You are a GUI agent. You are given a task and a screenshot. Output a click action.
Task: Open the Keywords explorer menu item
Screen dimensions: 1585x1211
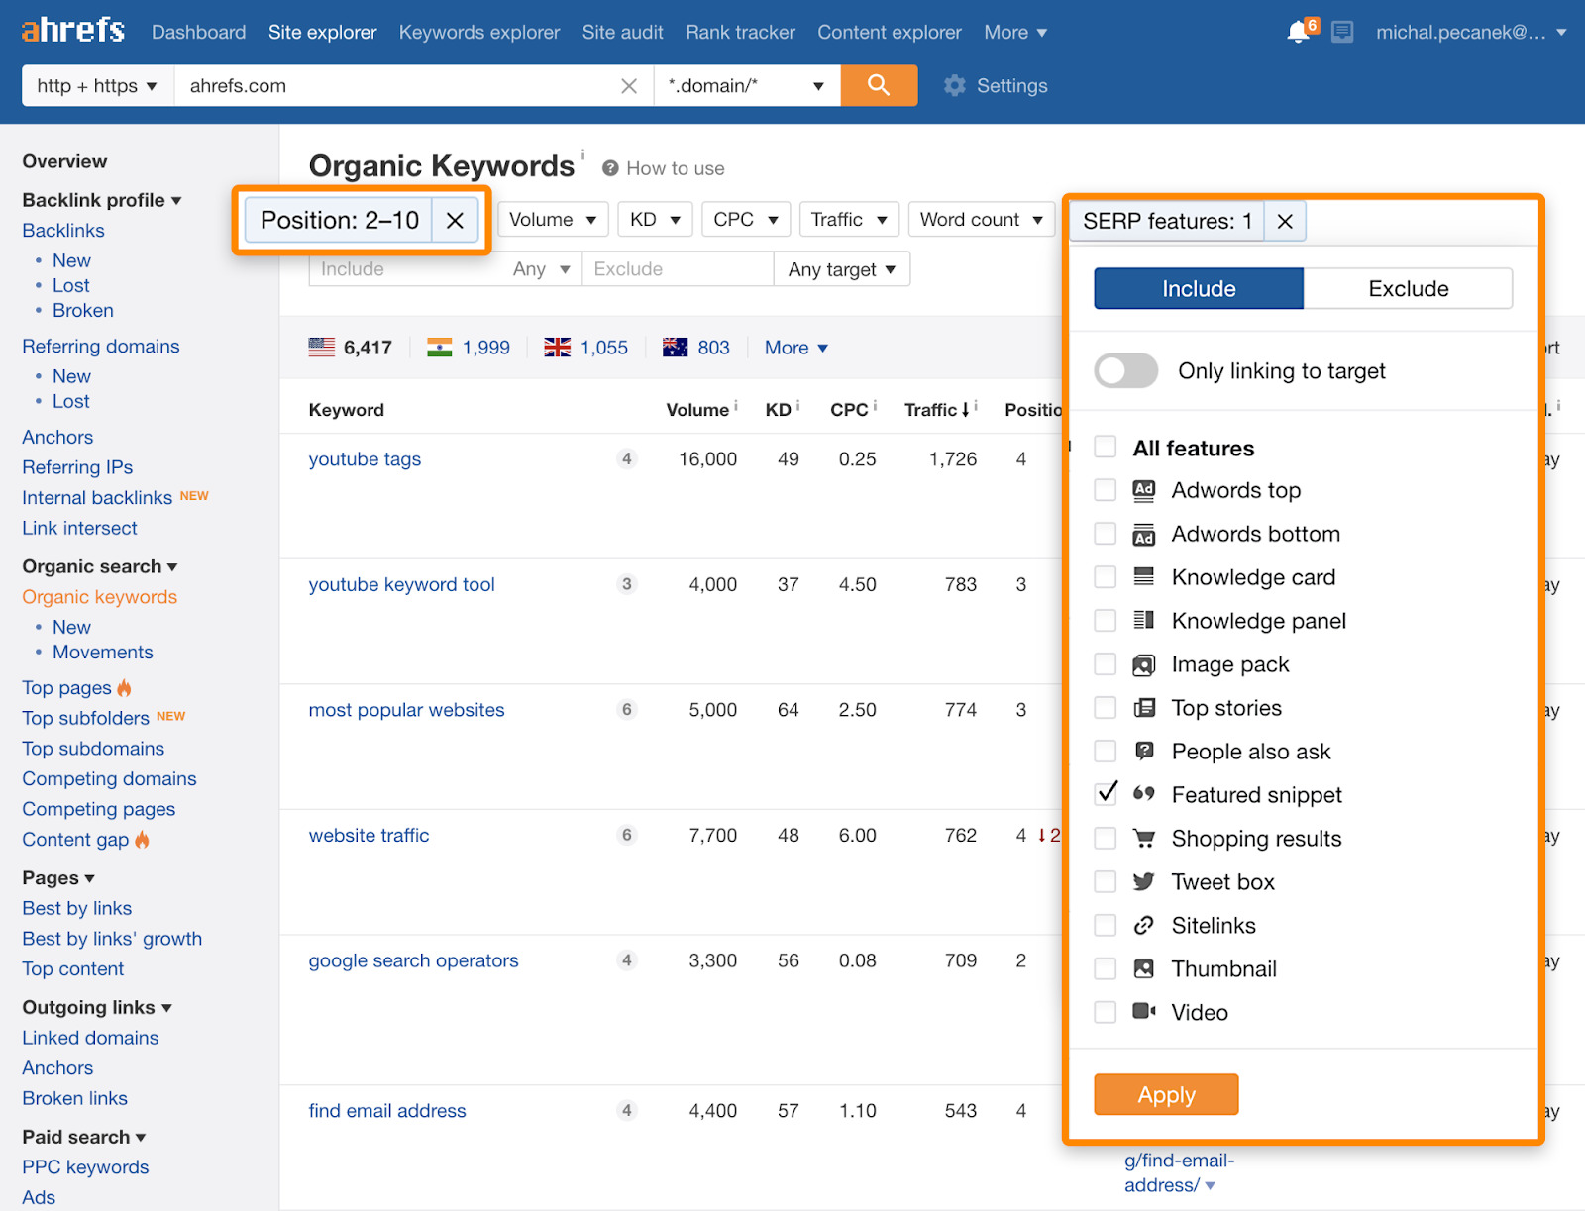tap(478, 31)
